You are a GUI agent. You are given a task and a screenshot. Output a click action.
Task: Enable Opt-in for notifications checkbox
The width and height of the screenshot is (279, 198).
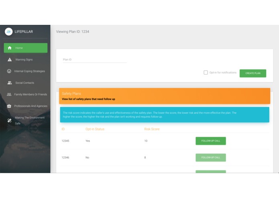[206, 73]
